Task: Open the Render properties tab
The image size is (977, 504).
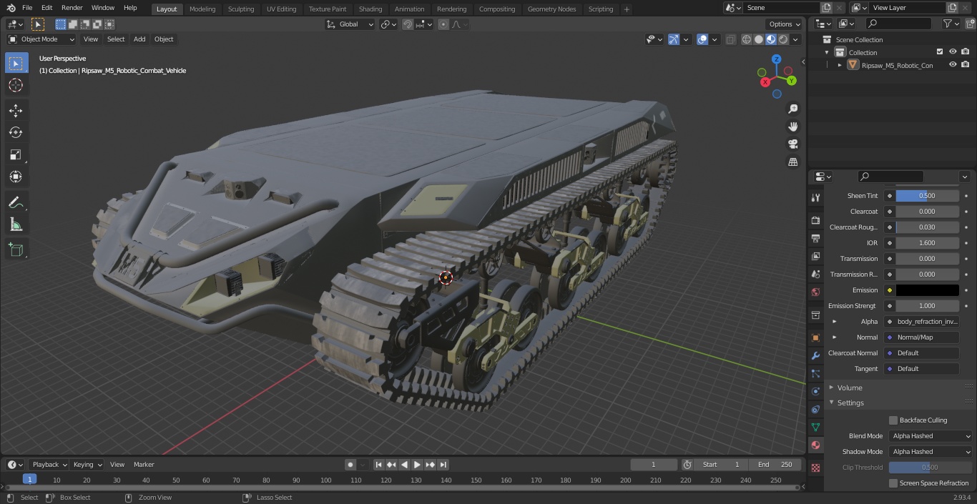Action: [815, 220]
